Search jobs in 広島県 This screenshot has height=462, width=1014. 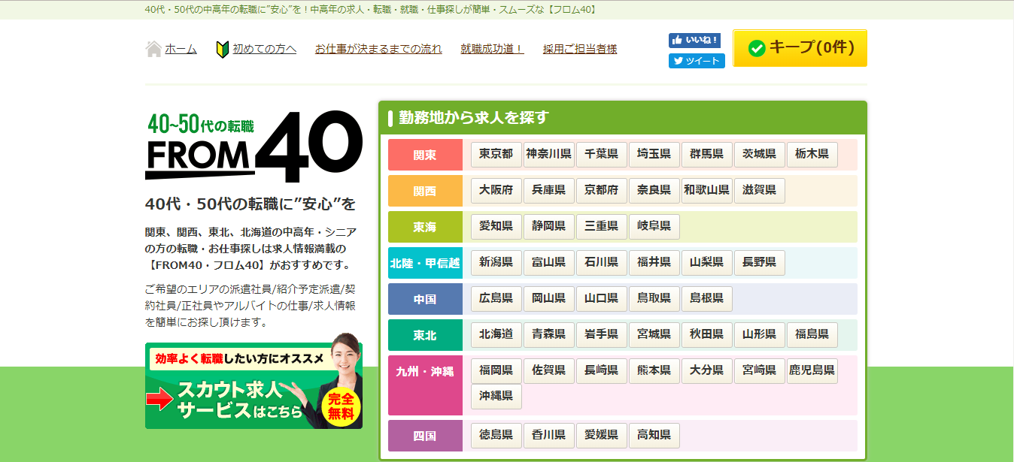tap(496, 298)
